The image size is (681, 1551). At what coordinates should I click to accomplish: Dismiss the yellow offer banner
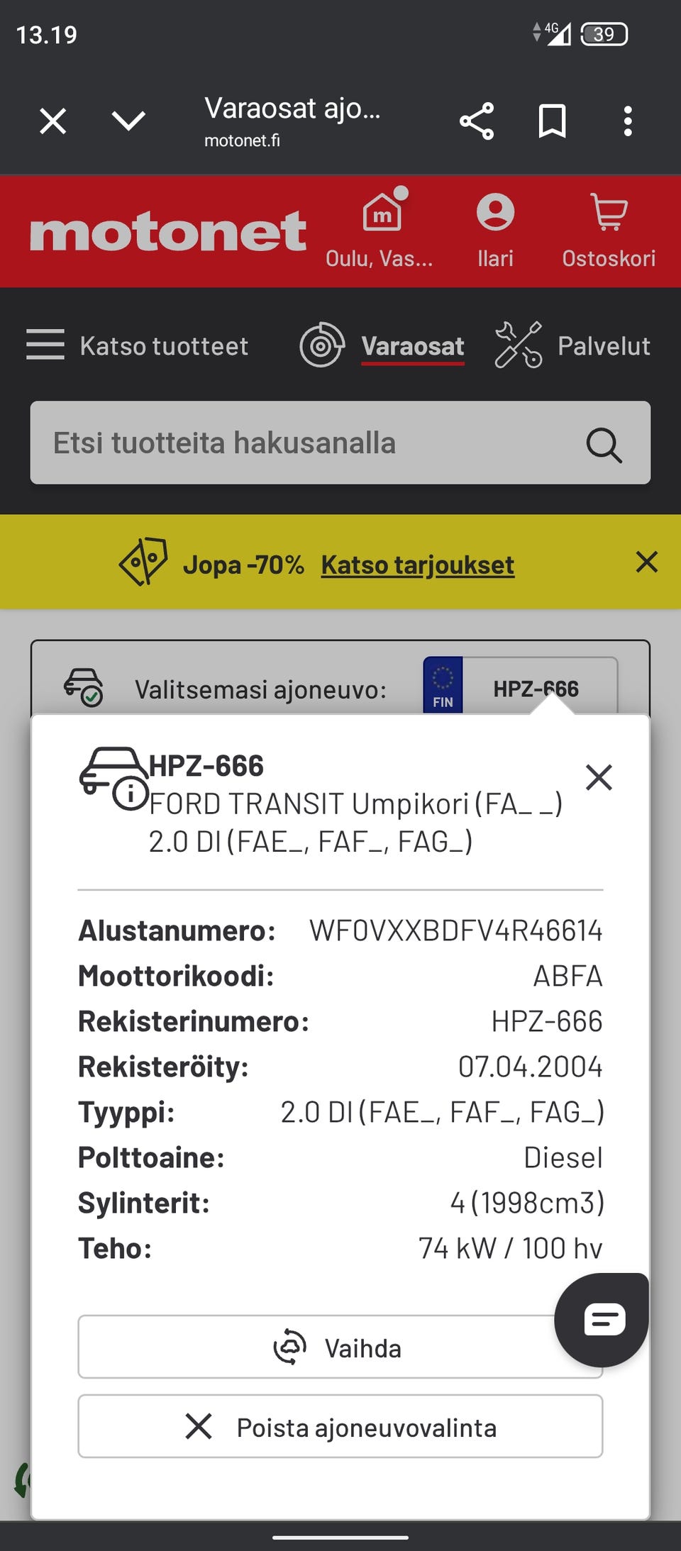point(646,562)
